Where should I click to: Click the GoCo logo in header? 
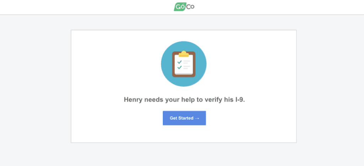click(184, 7)
